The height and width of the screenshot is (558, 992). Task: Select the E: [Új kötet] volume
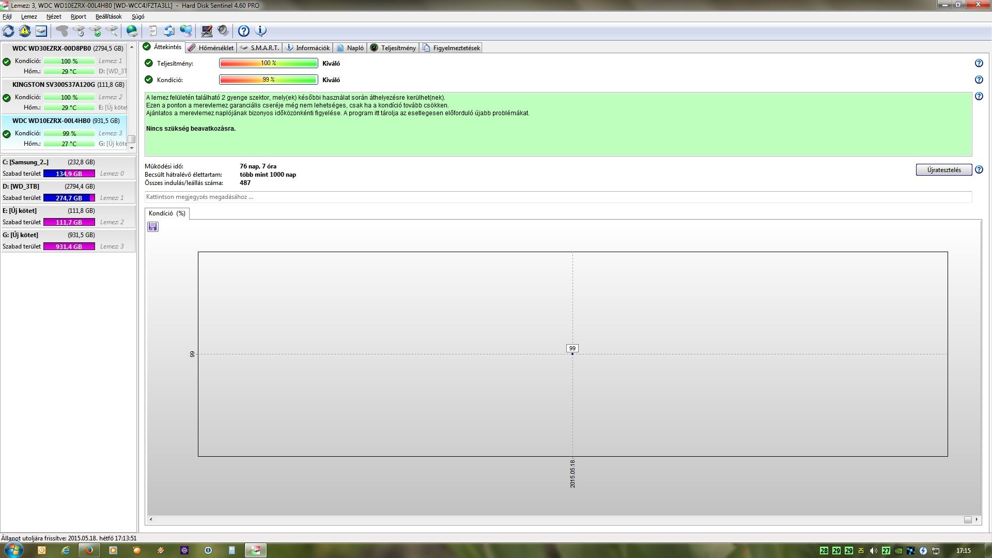point(68,216)
